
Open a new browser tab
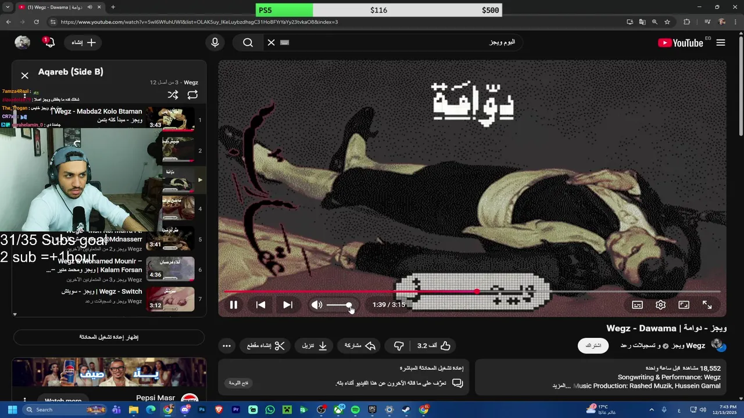tap(113, 7)
